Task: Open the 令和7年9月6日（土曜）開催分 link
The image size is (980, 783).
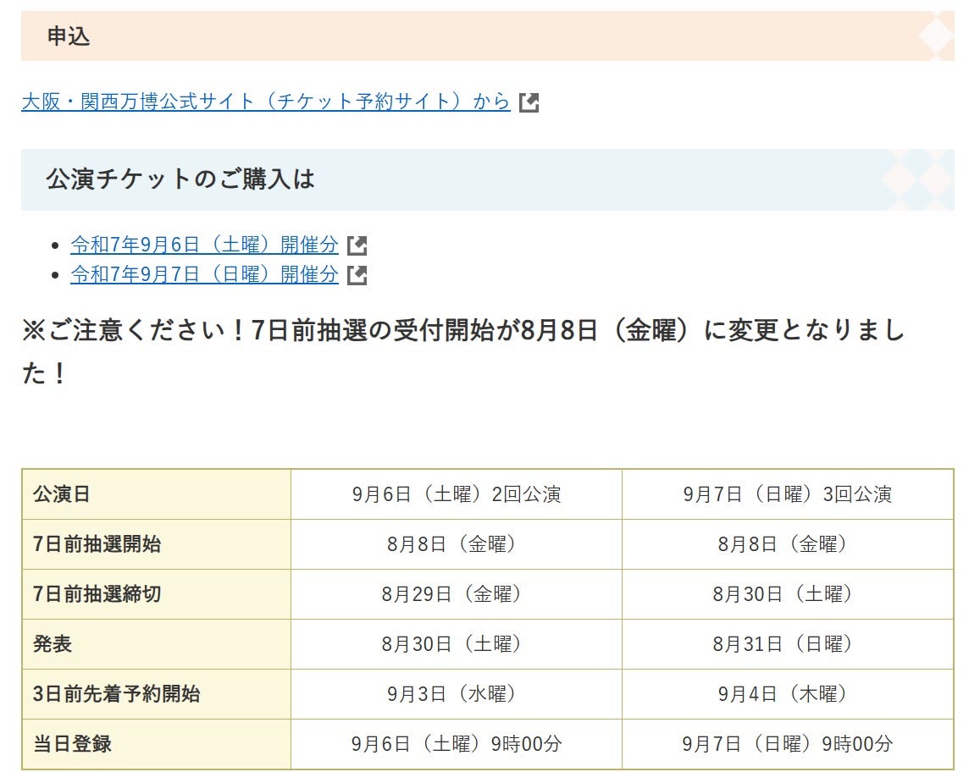Action: point(204,245)
